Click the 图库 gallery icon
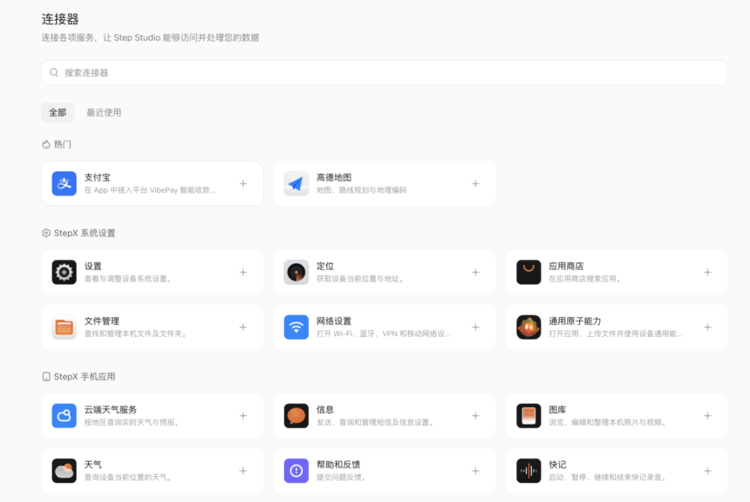 (x=528, y=415)
